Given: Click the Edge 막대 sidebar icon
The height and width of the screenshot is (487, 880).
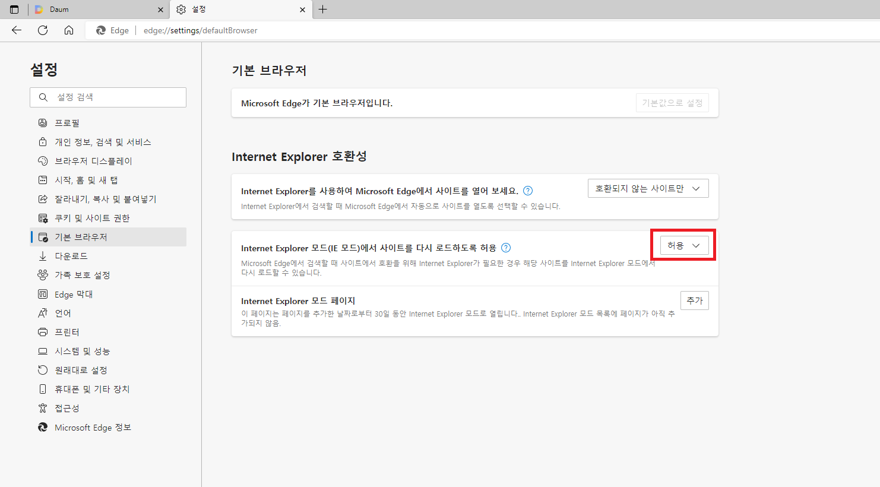Looking at the screenshot, I should 43,294.
